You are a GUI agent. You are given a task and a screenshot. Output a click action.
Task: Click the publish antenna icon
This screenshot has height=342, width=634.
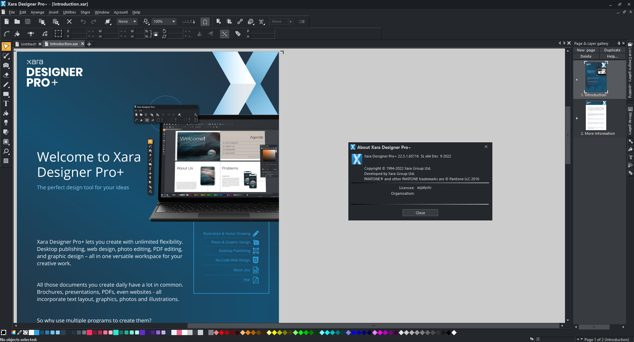pyautogui.click(x=262, y=21)
